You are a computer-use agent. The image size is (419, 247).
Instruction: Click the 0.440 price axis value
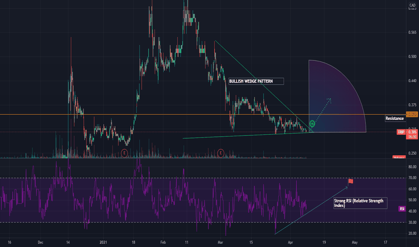(412, 81)
